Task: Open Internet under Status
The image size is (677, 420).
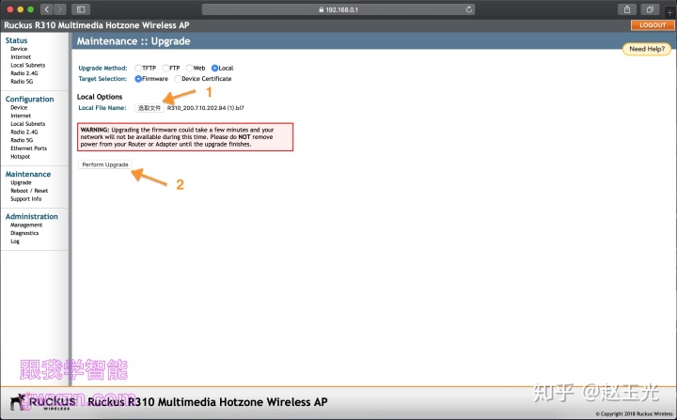Action: 21,57
